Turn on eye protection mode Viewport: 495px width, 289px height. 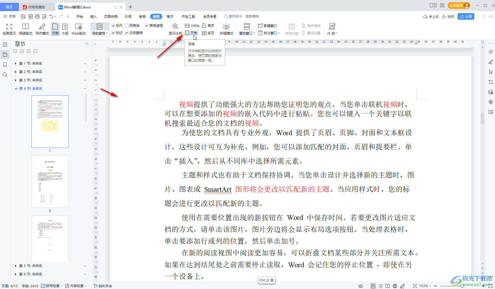tap(226, 29)
